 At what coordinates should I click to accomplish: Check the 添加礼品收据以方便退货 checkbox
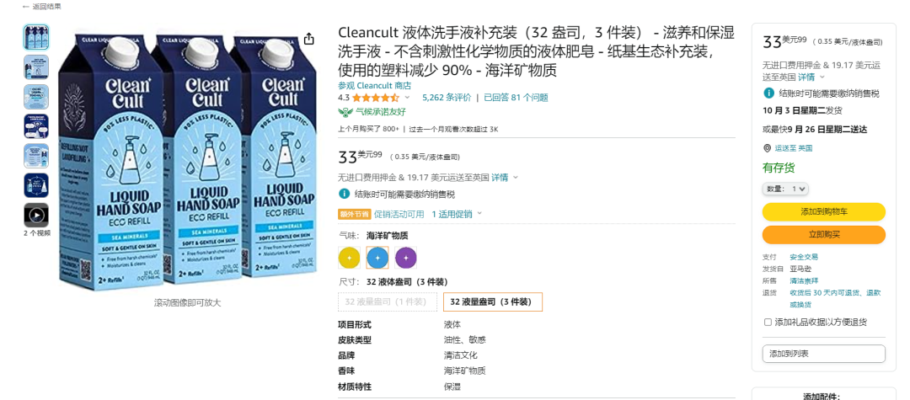[x=768, y=323]
